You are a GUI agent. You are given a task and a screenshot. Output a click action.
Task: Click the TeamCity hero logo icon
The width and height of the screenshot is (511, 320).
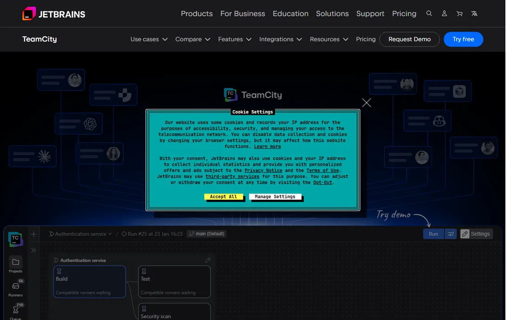click(x=230, y=94)
